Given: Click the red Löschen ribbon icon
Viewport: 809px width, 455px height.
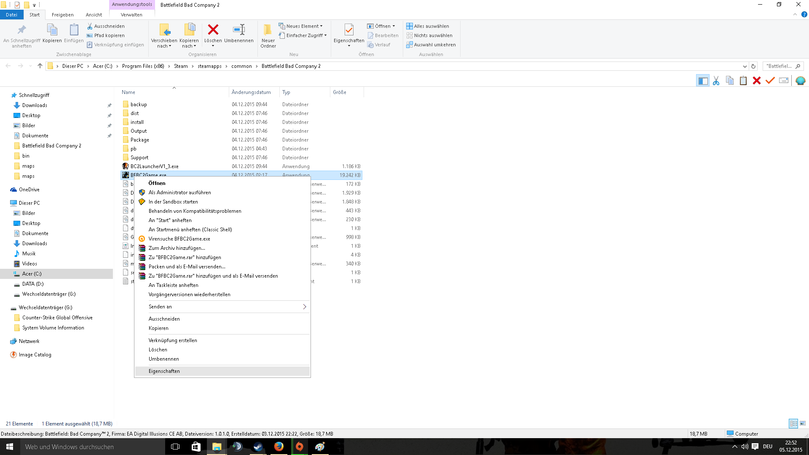Looking at the screenshot, I should point(213,29).
